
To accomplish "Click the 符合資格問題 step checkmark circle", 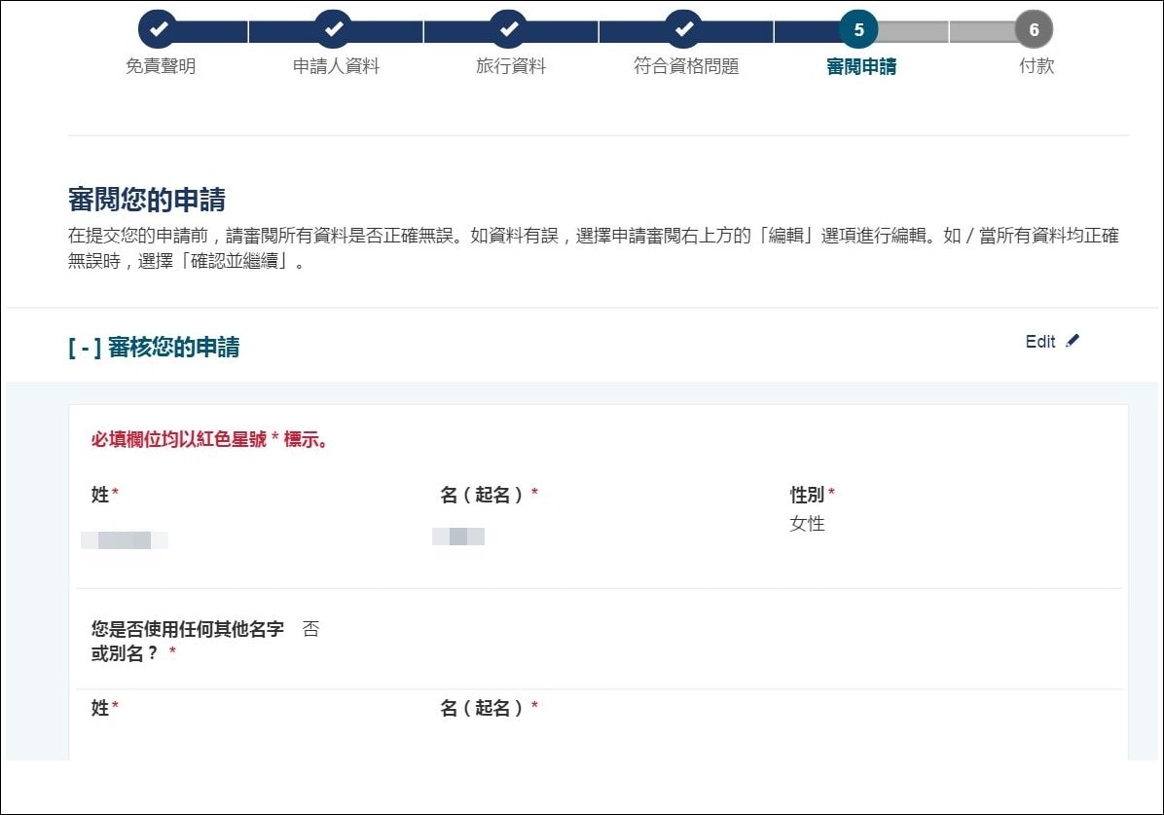I will click(683, 30).
